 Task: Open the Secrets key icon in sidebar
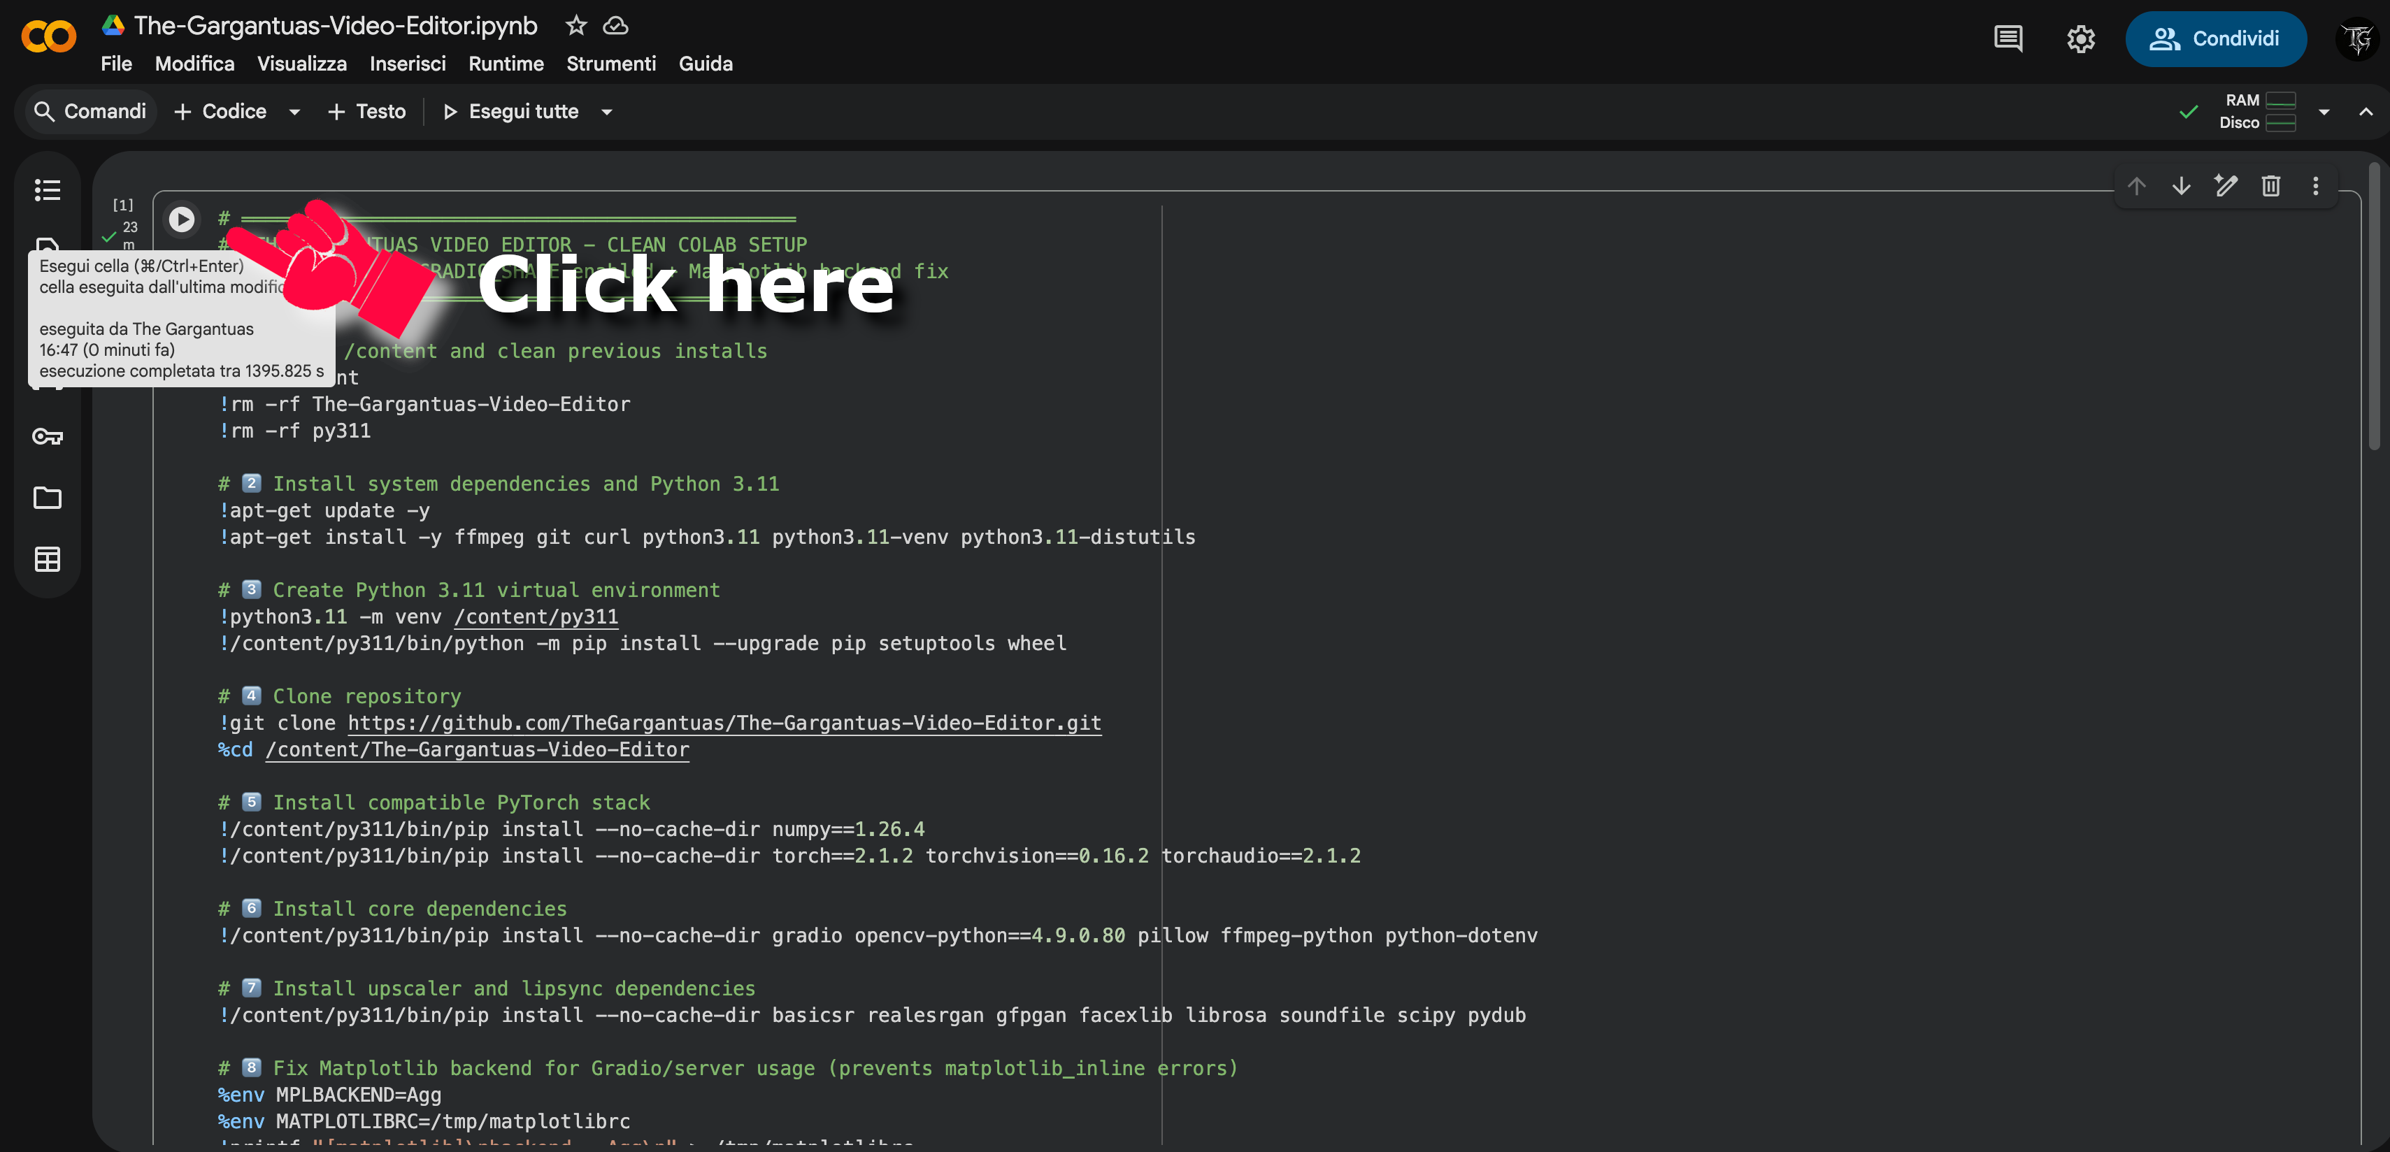point(48,437)
